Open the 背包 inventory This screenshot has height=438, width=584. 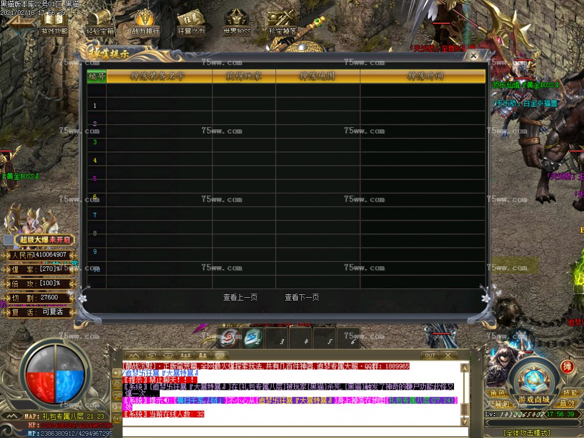pyautogui.click(x=502, y=404)
